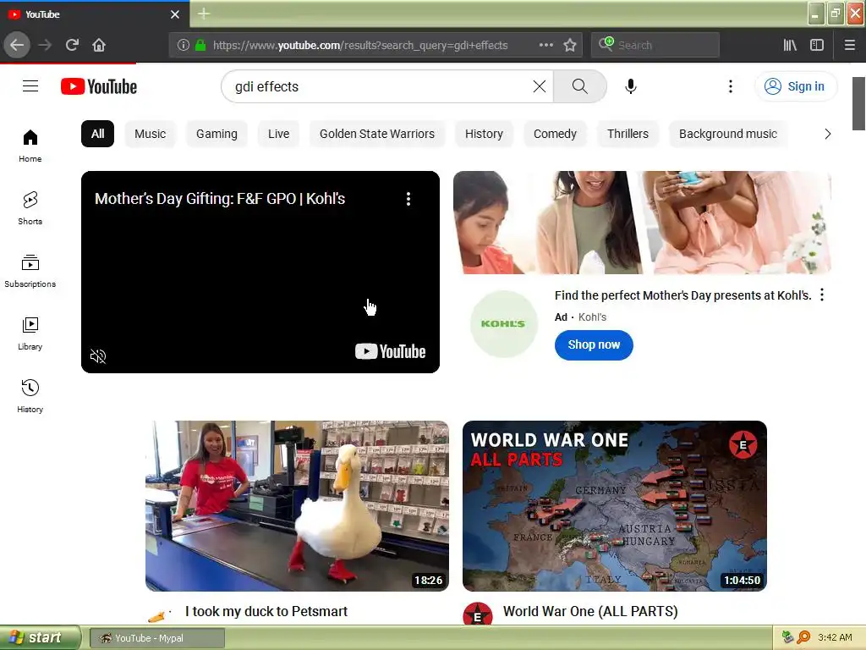This screenshot has height=650, width=866.
Task: Click the taskbar clock showing 3:42 AM
Action: 835,637
